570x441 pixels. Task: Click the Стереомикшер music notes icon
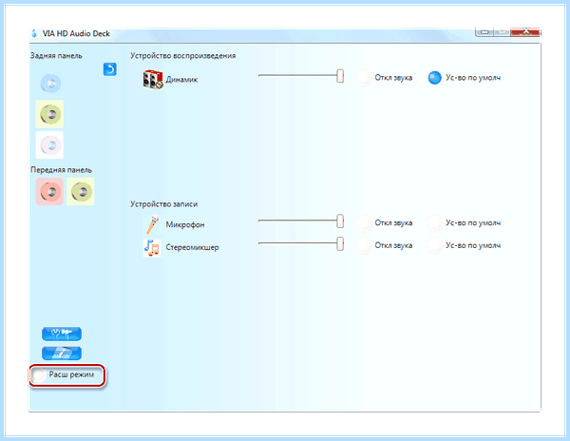point(152,247)
